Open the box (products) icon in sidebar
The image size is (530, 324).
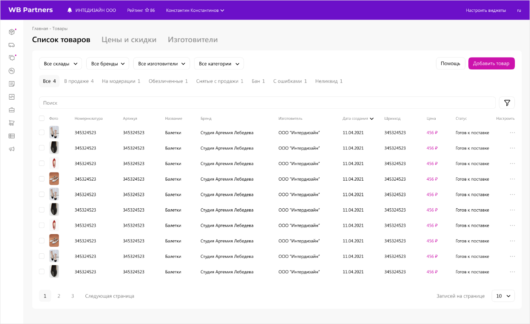coord(11,32)
